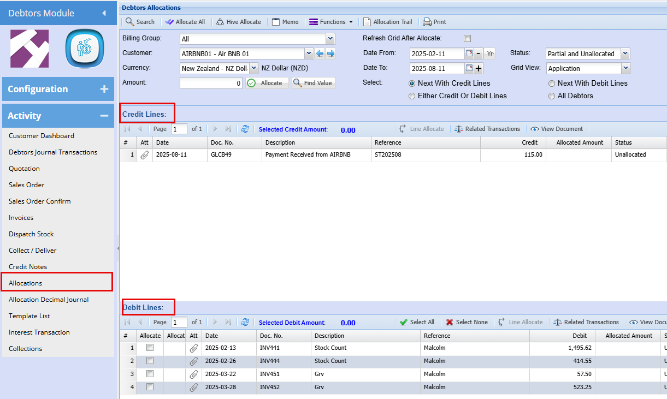The image size is (667, 399).
Task: Click into the Amount input field
Action: (211, 84)
